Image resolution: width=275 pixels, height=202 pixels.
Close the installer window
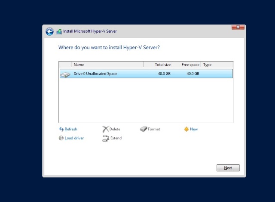tap(238, 27)
